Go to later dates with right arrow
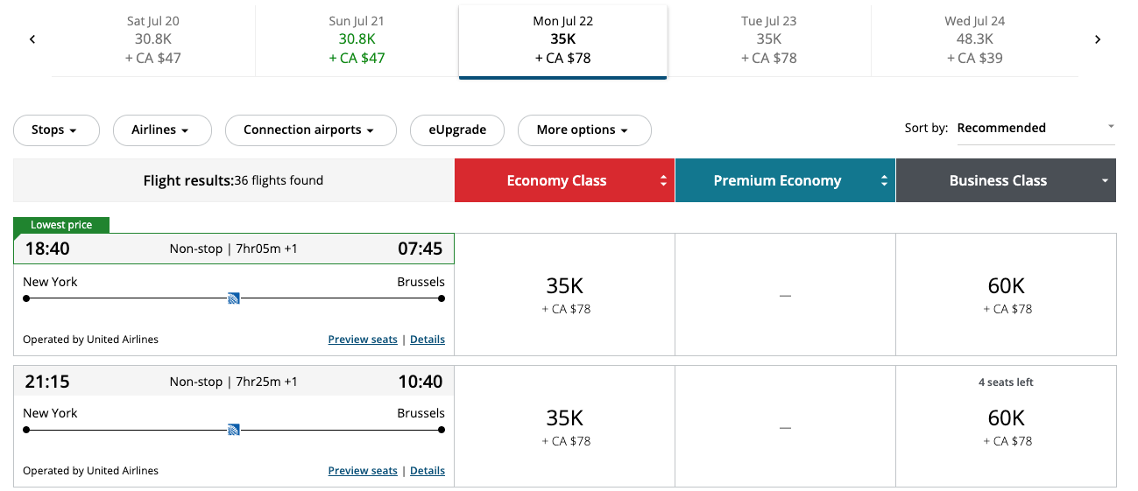 [1098, 39]
